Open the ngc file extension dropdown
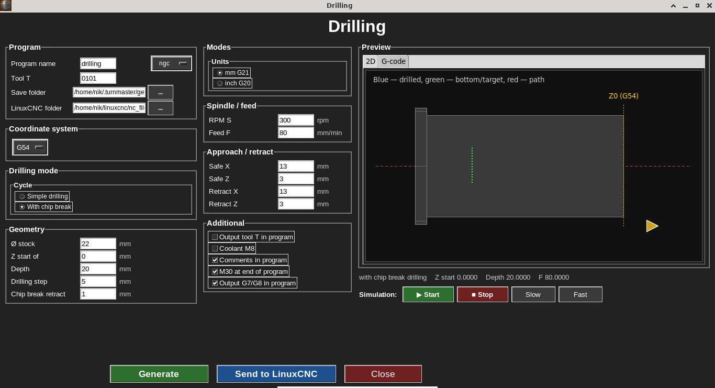This screenshot has height=388, width=715. (x=171, y=63)
